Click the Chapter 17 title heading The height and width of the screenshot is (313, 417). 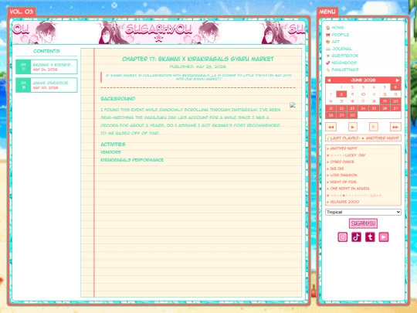(198, 59)
